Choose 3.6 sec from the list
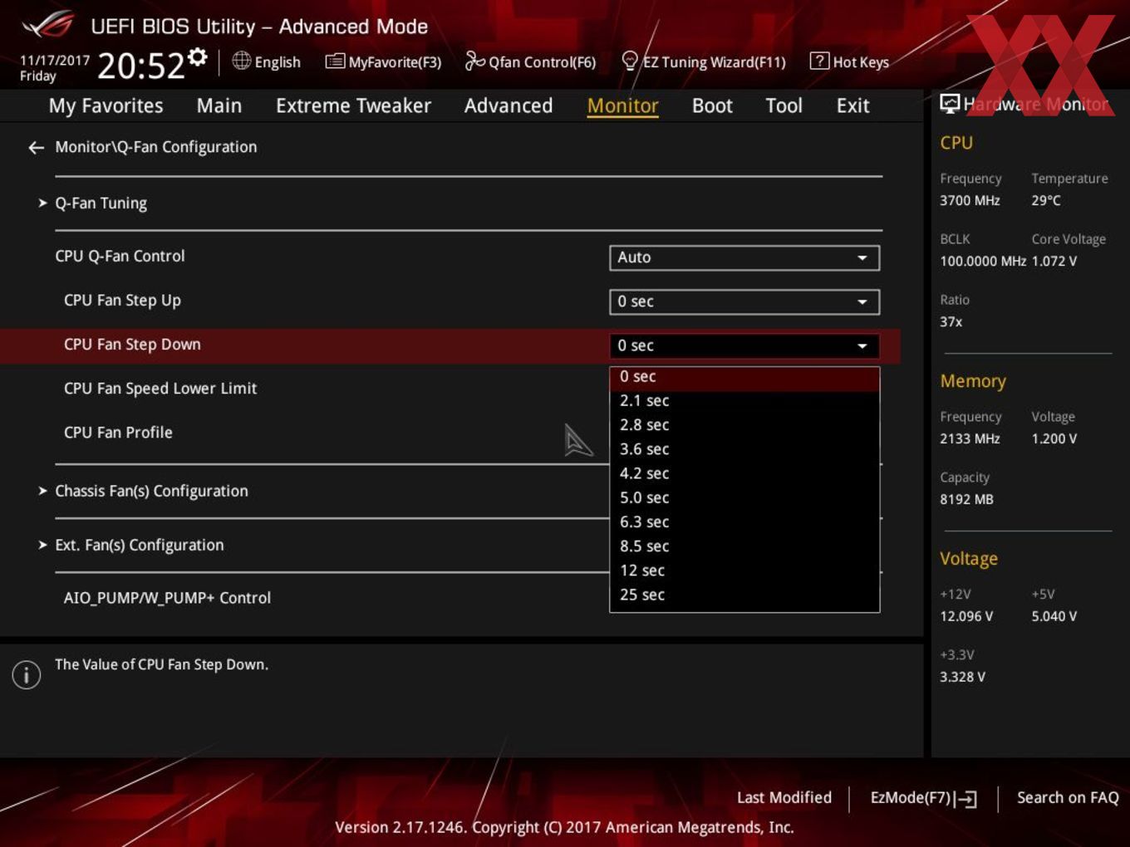 click(744, 449)
